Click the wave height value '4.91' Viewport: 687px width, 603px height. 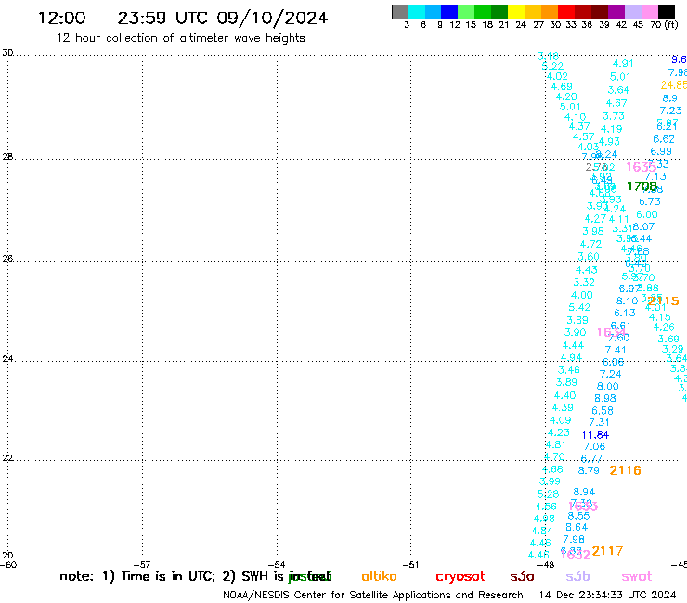[623, 63]
